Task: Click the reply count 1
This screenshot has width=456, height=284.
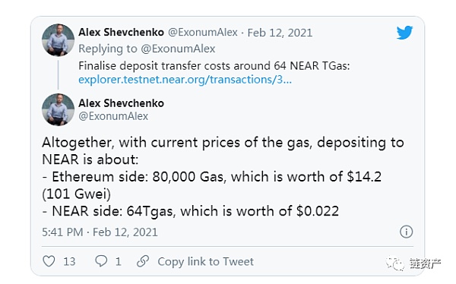Action: (118, 261)
